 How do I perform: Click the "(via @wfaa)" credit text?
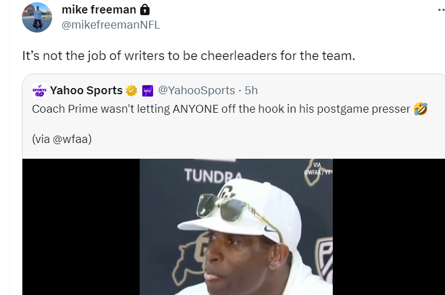(62, 139)
